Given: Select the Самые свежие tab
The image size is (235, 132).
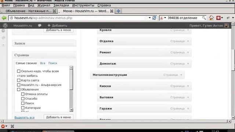Looking at the screenshot, I should pos(26,63).
